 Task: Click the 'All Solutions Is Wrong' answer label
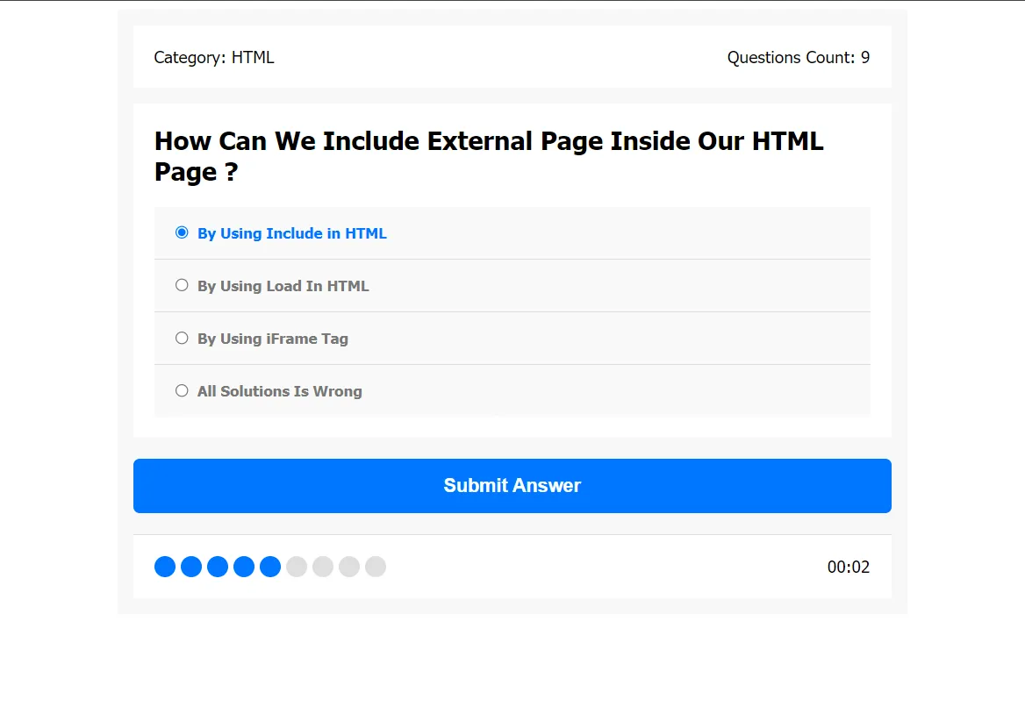(x=280, y=391)
